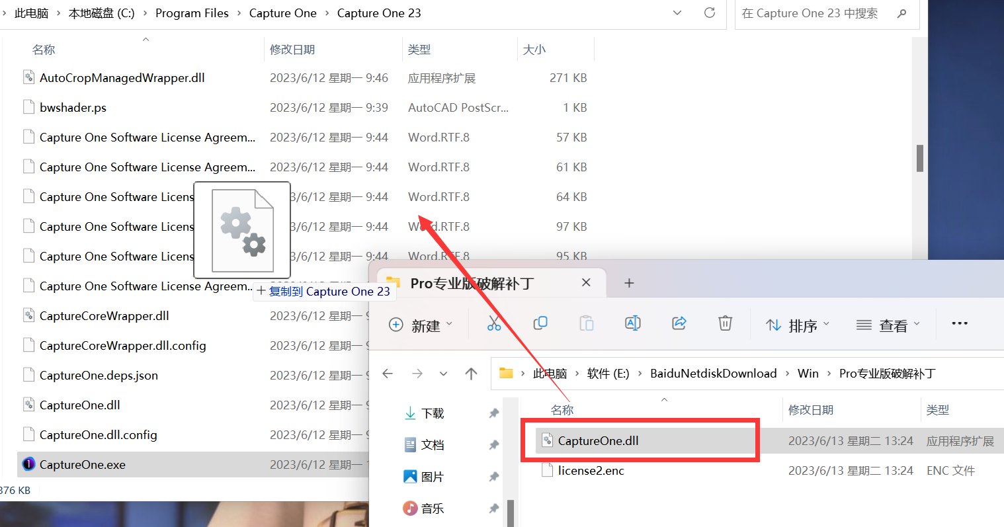The width and height of the screenshot is (1004, 527).
Task: Open the 排序 sort dropdown
Action: pos(797,325)
